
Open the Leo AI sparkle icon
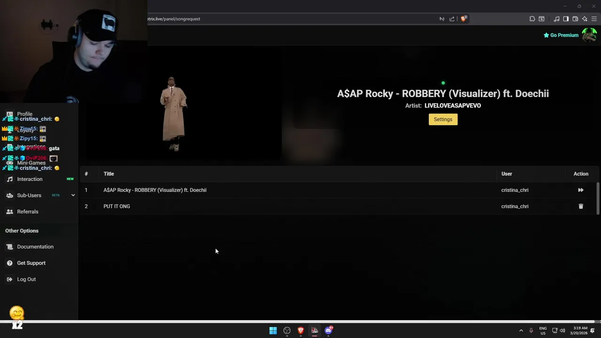click(x=585, y=19)
